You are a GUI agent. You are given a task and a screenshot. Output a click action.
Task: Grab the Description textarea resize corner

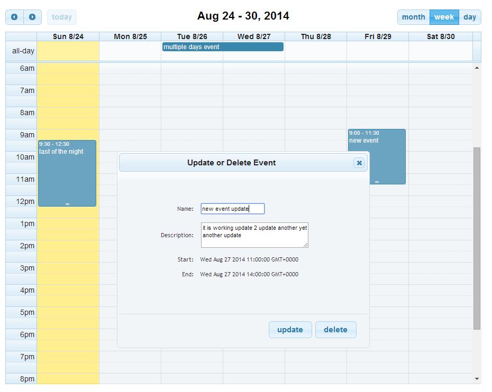click(x=305, y=245)
